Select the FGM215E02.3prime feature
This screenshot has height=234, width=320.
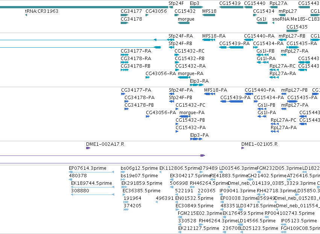(x=180, y=217)
